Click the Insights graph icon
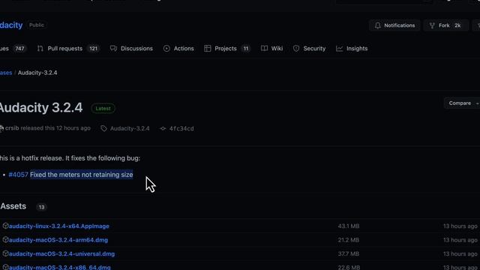This screenshot has width=480, height=270. tap(339, 48)
